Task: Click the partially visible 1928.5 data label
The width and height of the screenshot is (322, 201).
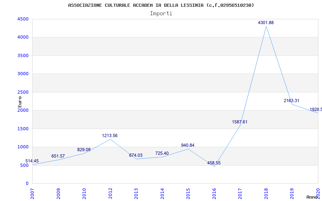Action: [x=316, y=110]
